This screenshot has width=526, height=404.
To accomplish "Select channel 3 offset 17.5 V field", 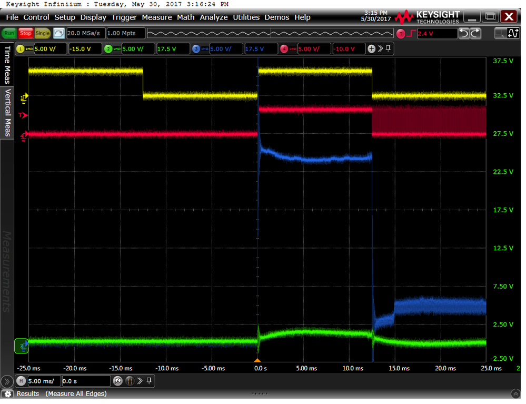I will (261, 49).
